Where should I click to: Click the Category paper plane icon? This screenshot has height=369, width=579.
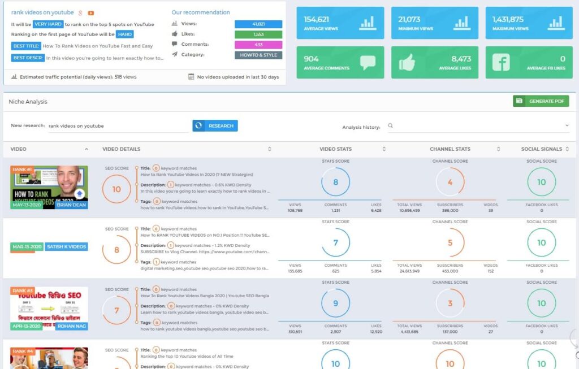tap(175, 54)
